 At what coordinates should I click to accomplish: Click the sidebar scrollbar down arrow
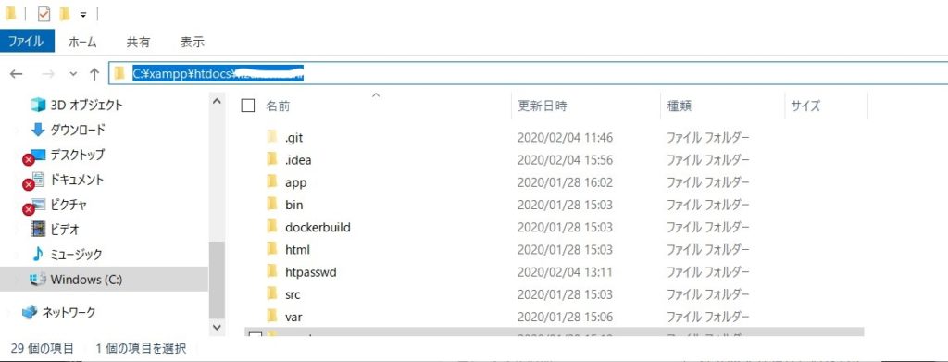(x=217, y=327)
